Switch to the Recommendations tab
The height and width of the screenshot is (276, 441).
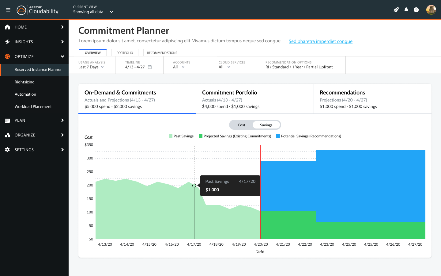162,53
